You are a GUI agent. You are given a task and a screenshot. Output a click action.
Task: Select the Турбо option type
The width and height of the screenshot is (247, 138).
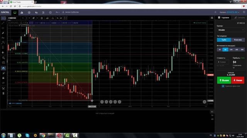click(x=224, y=40)
